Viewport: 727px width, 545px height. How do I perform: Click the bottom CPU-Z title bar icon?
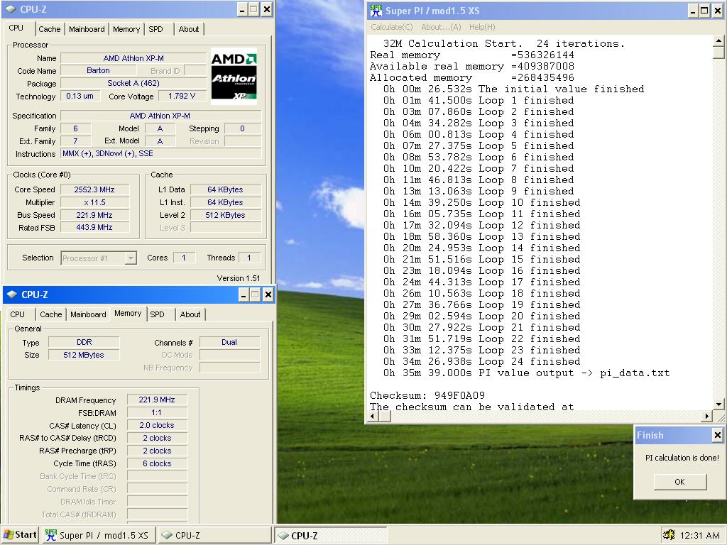pos(12,294)
